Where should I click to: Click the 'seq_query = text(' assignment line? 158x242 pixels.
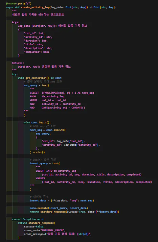[x=37, y=86]
